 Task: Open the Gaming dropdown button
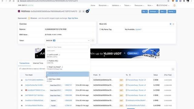pyautogui.click(x=172, y=12)
